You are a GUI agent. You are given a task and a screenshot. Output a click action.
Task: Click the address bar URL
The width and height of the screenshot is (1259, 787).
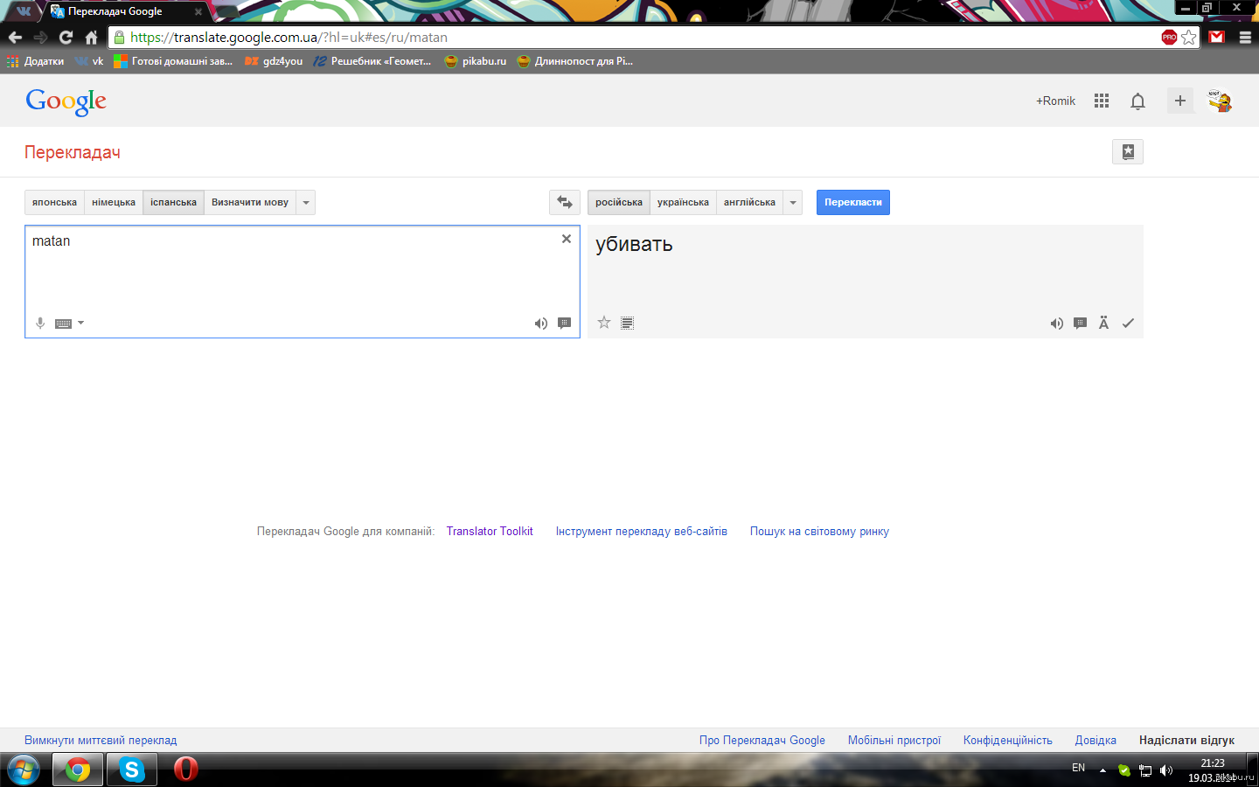coord(289,38)
